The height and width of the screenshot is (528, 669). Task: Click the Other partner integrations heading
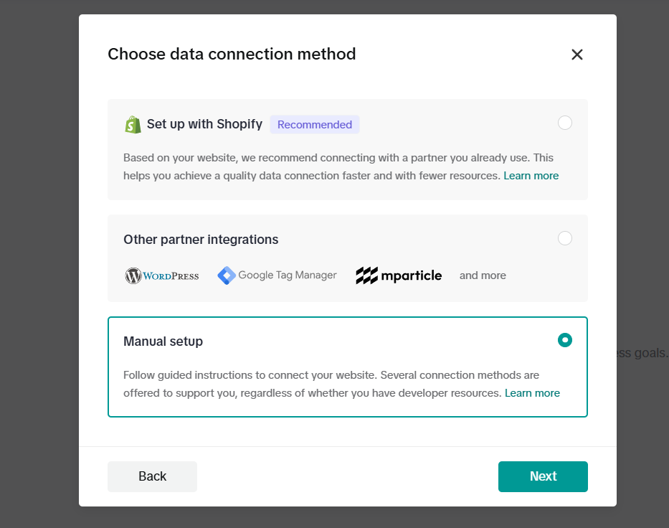201,240
